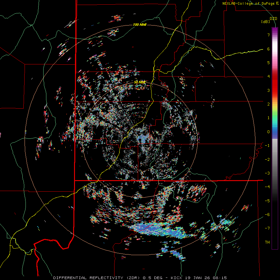Click the 4 value on the scale
The image size is (280, 280).
268,77
